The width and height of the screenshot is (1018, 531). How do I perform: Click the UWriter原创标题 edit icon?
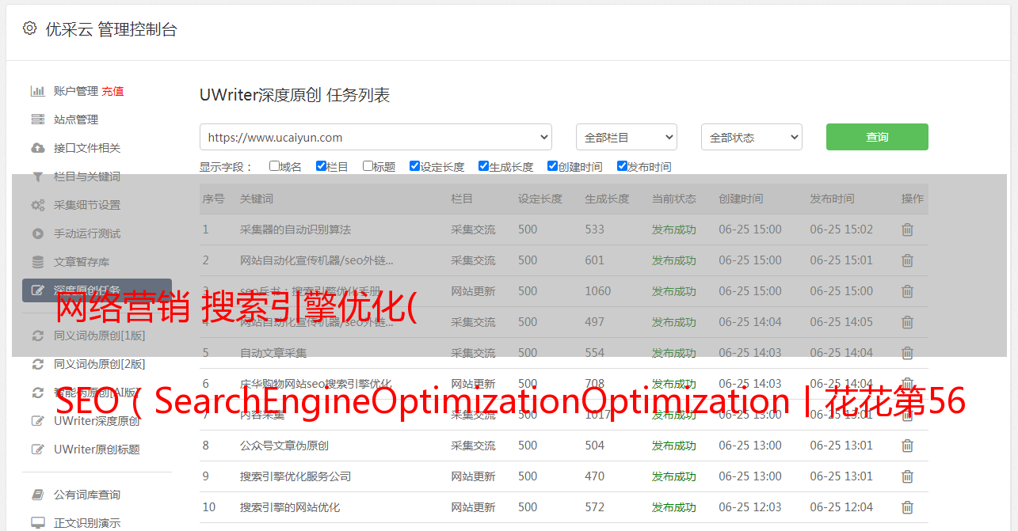click(37, 449)
